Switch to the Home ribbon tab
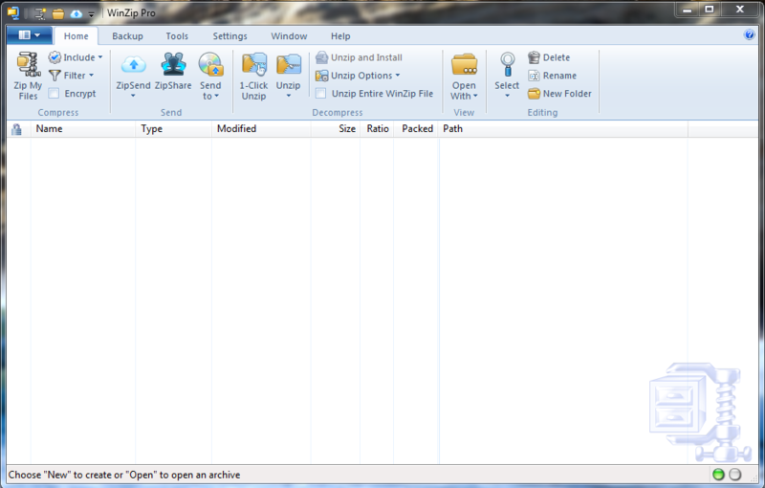 76,36
